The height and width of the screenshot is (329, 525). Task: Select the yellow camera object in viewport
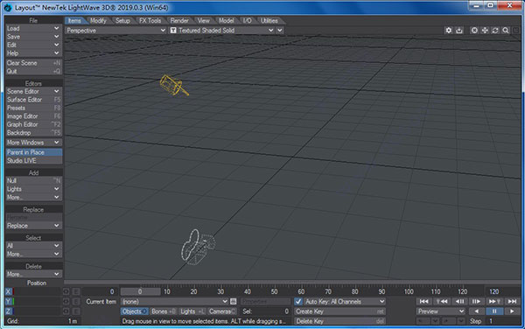173,86
